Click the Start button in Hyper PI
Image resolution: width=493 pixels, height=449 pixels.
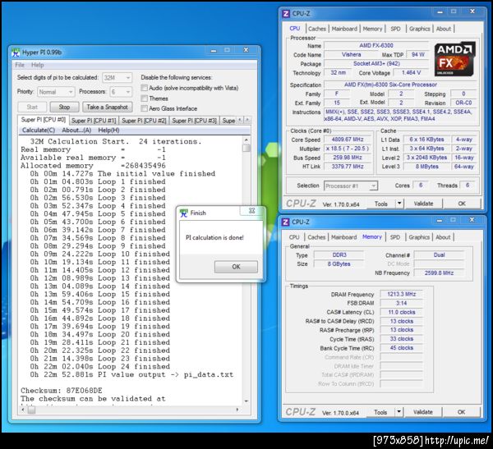click(32, 107)
